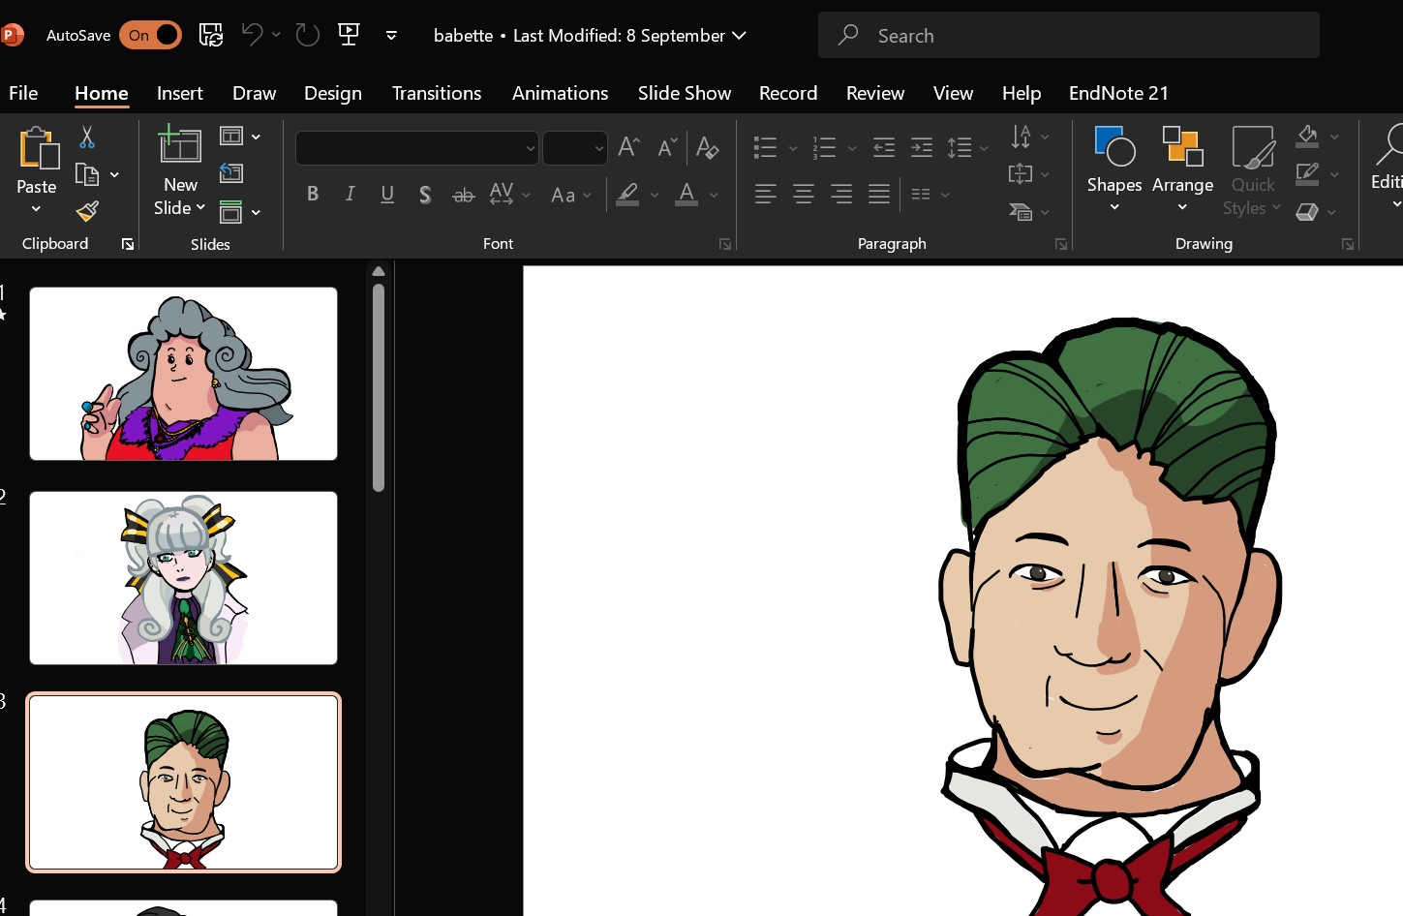Go to the Slide Show tab

coord(685,93)
